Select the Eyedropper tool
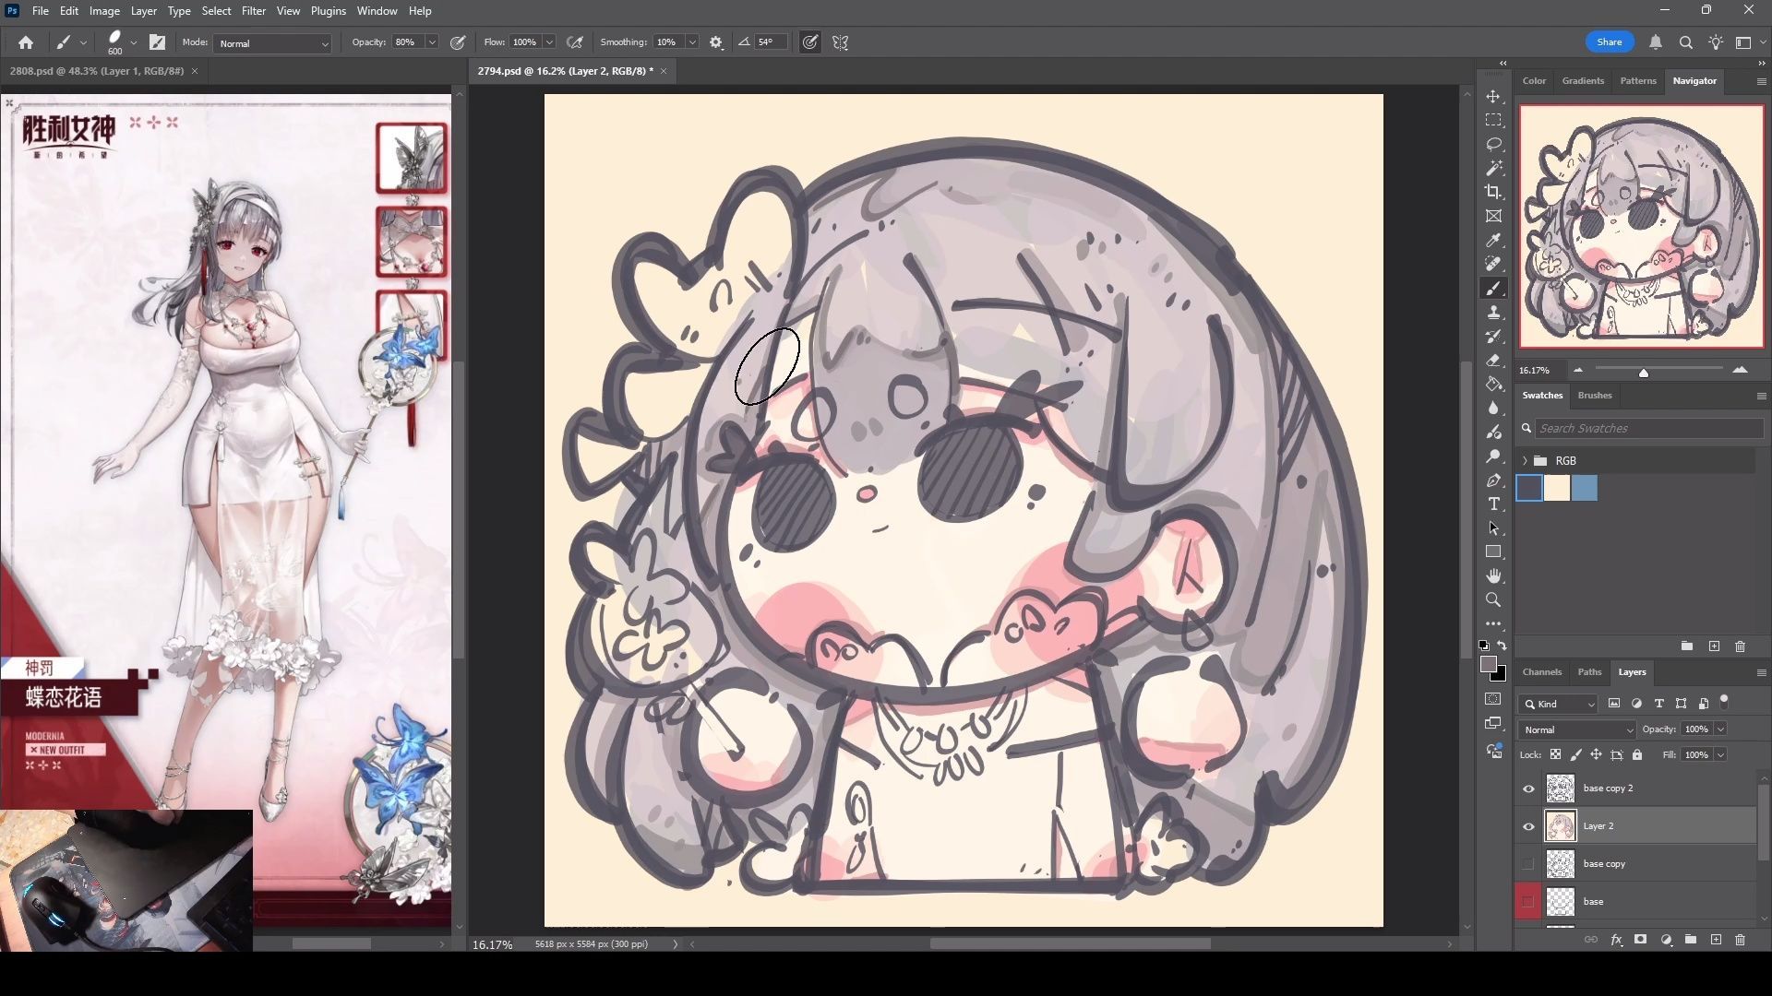Screen dimensions: 1772x996 [1493, 241]
